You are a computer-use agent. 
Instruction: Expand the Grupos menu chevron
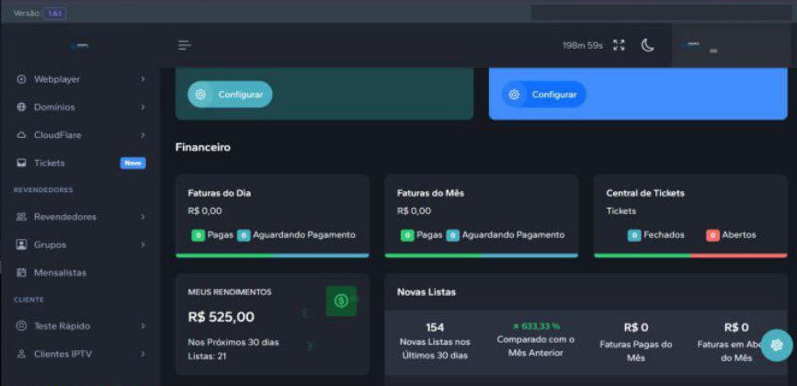tap(142, 245)
